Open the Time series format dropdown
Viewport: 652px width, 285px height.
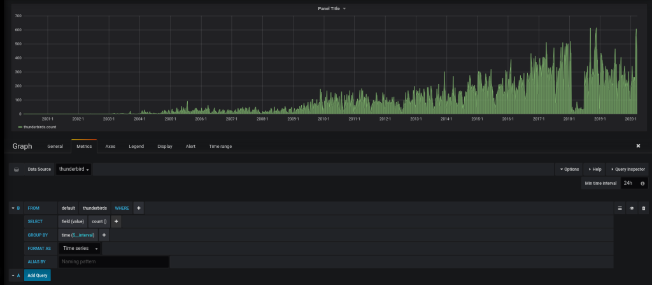coord(80,248)
